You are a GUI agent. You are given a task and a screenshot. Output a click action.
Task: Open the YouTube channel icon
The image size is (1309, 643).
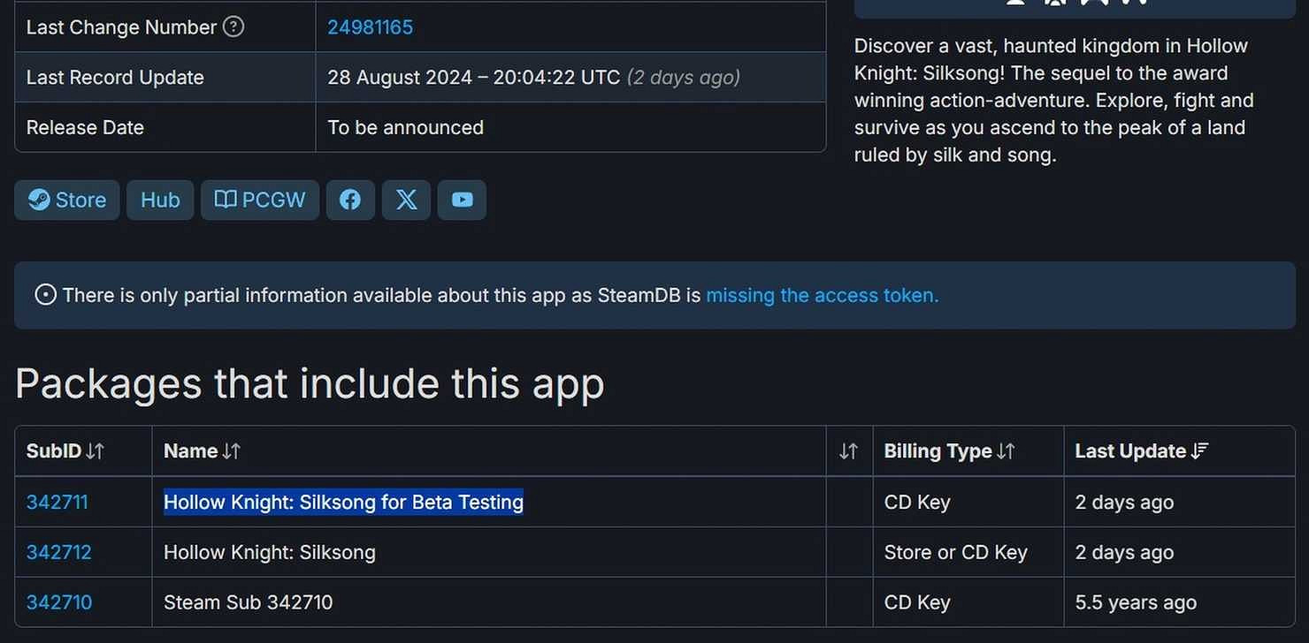462,200
